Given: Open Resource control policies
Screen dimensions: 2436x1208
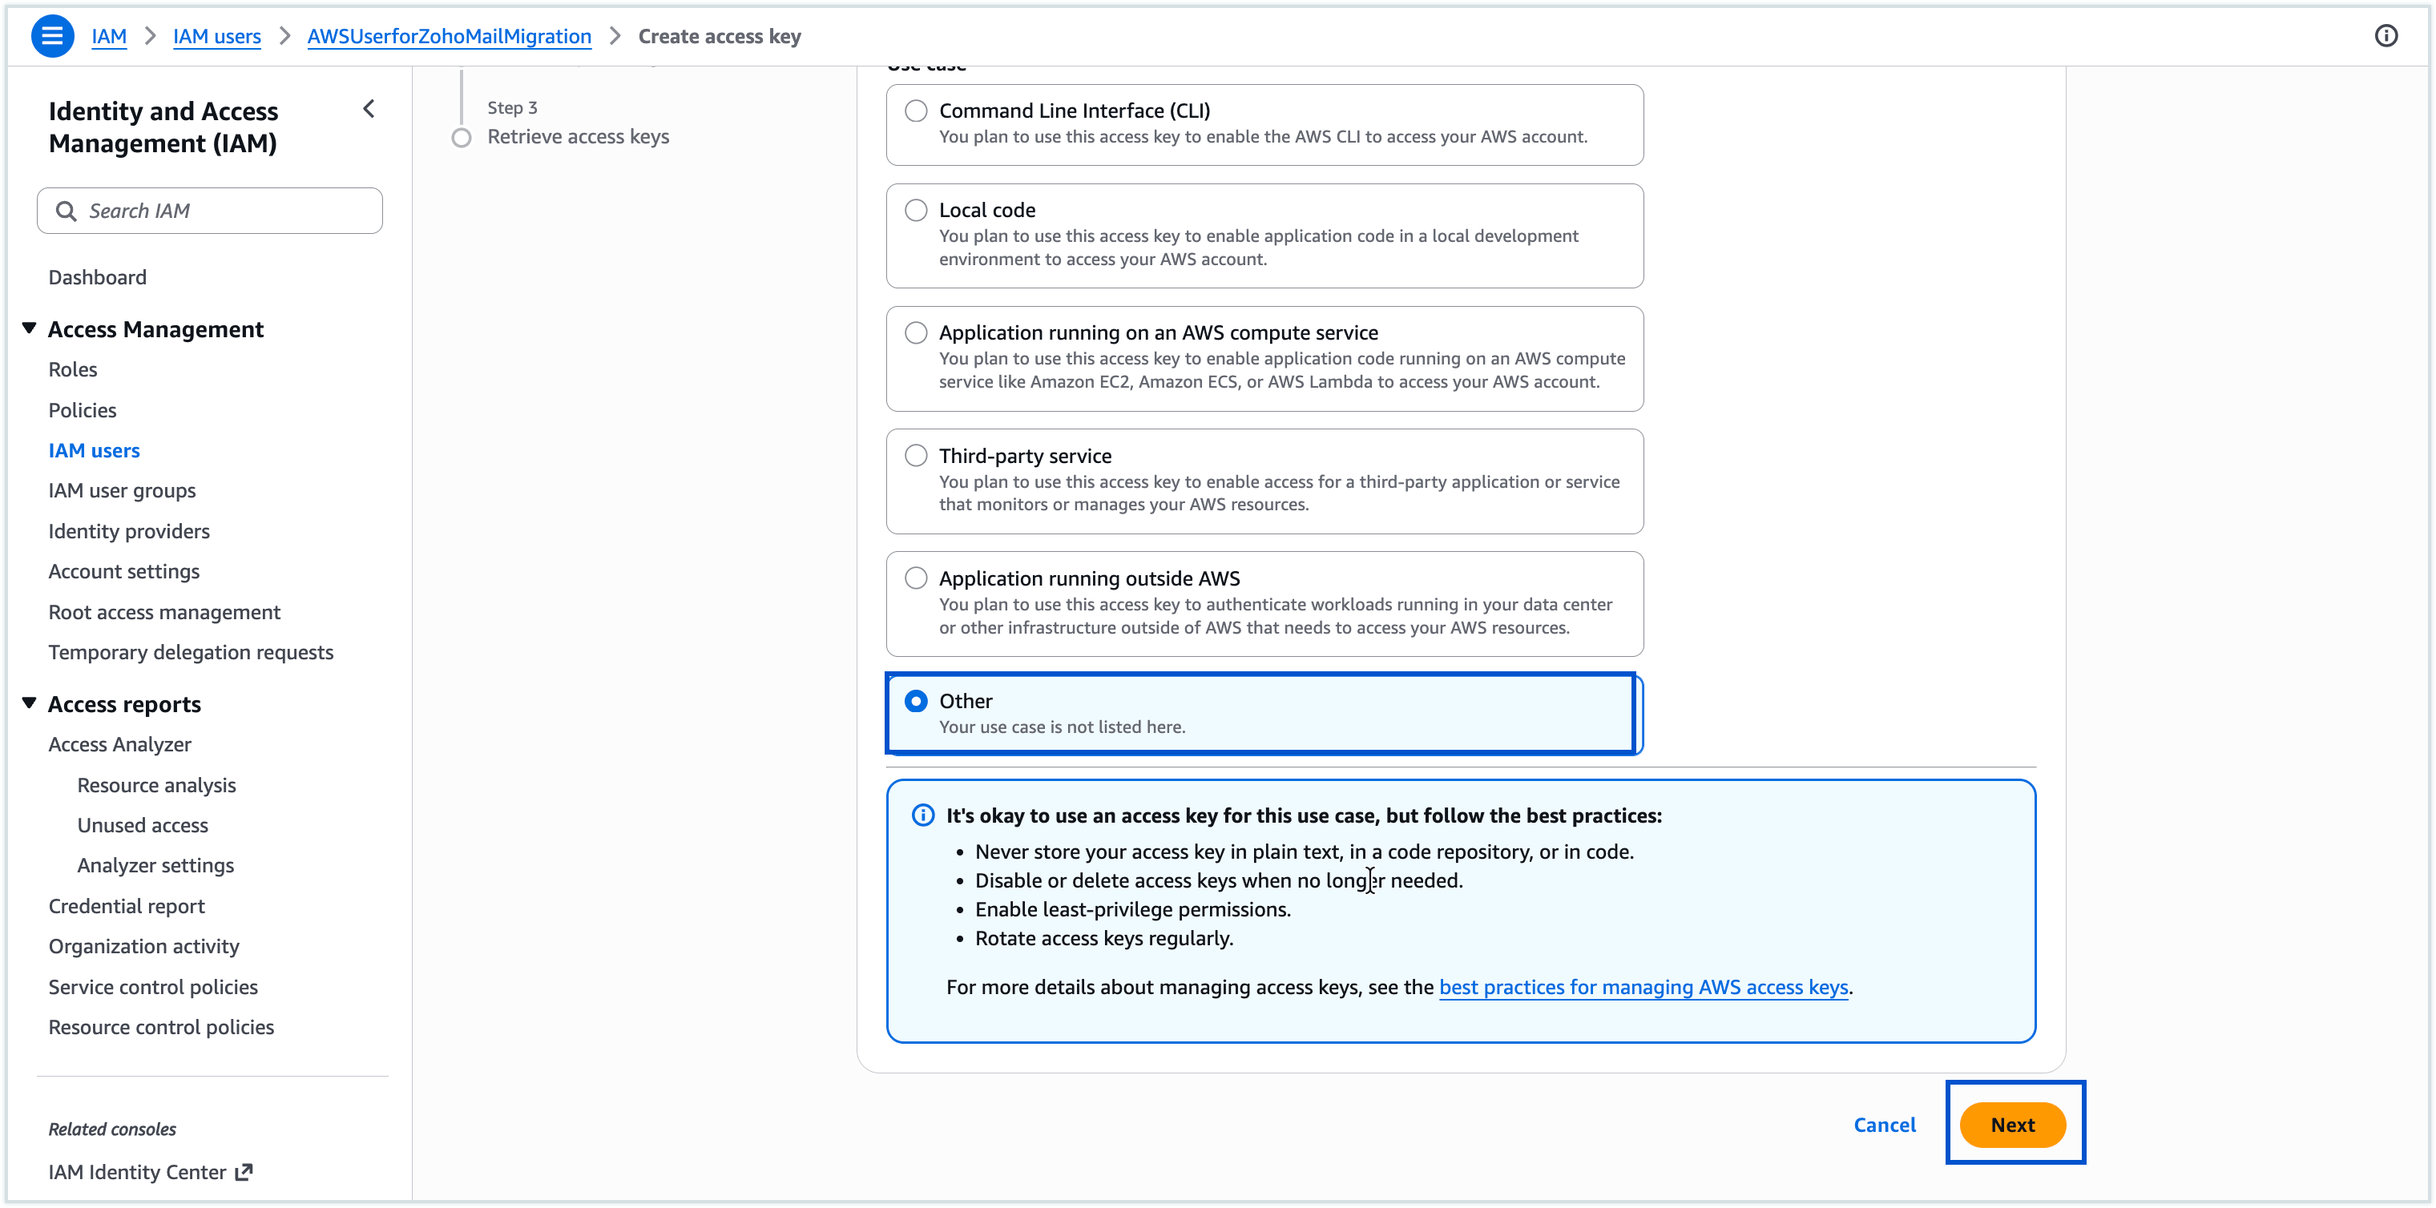Looking at the screenshot, I should tap(161, 1028).
